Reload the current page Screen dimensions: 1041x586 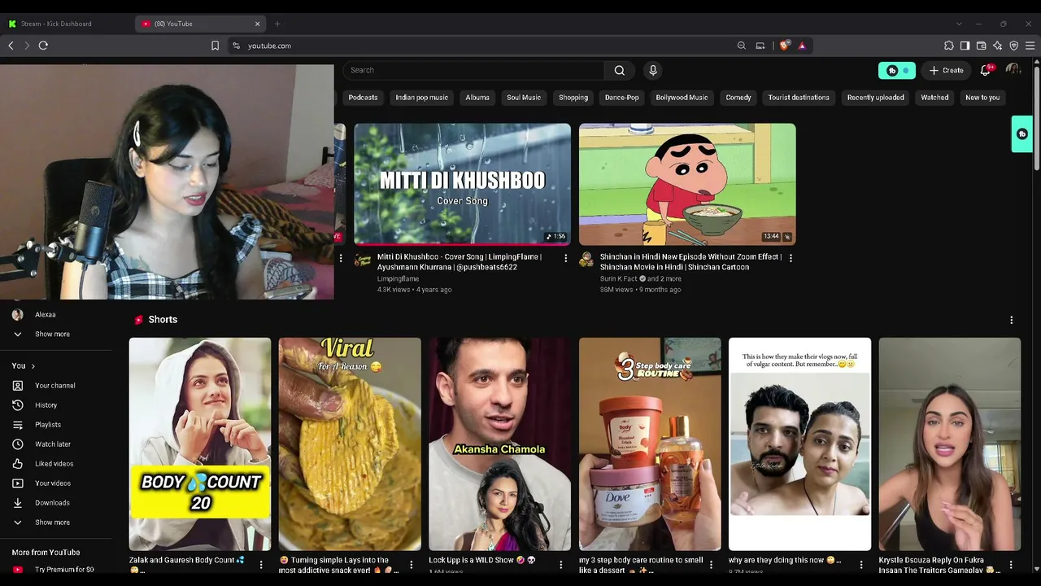pos(43,46)
